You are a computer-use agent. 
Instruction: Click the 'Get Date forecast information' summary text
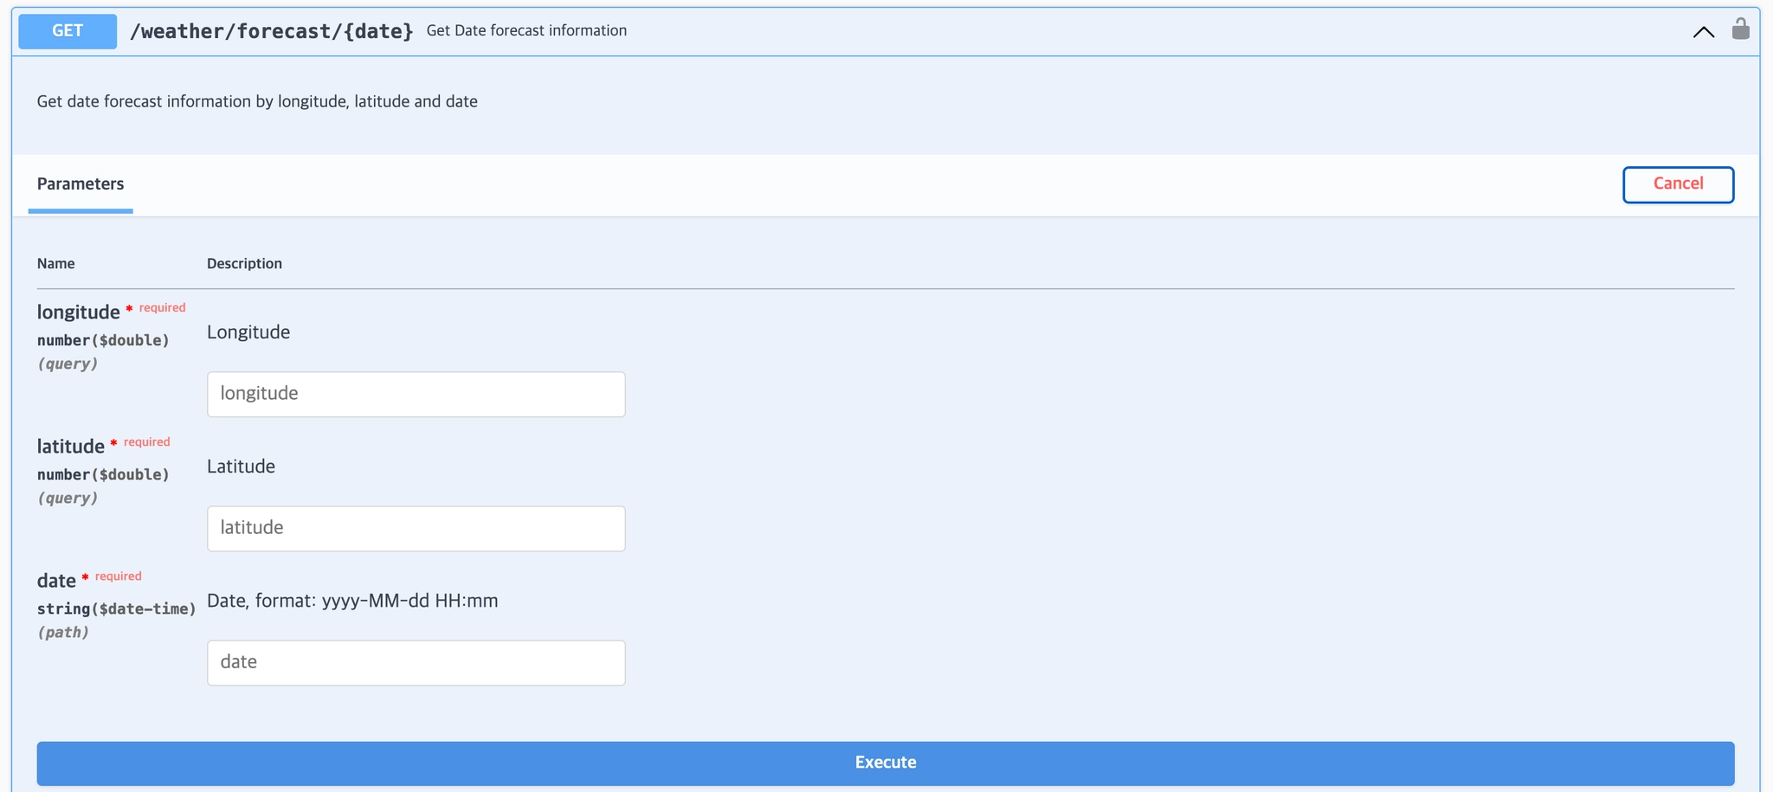(x=526, y=30)
